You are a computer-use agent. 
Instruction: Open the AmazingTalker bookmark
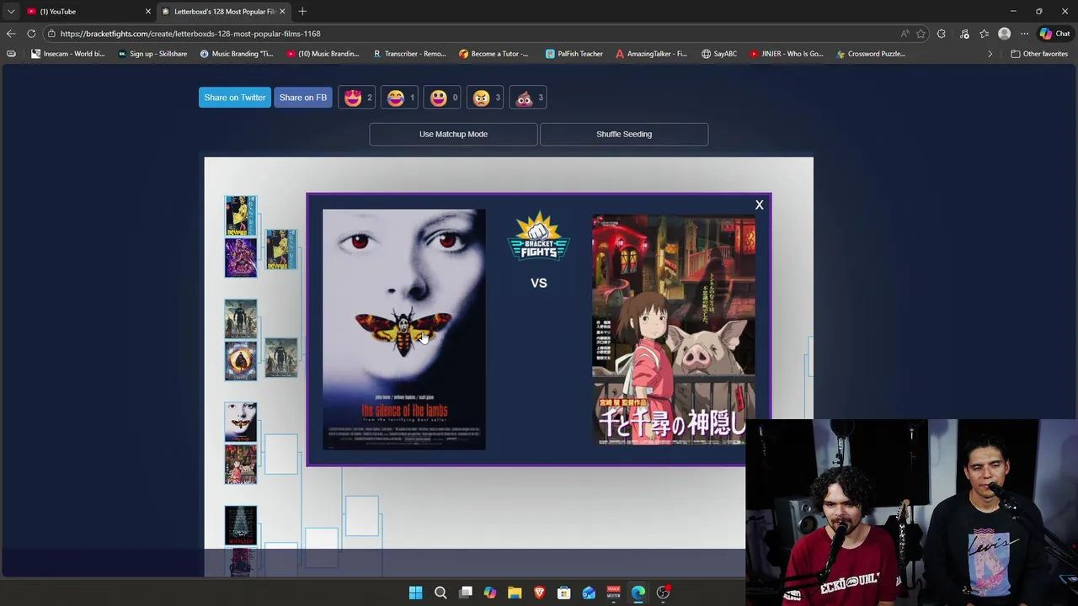click(x=651, y=54)
